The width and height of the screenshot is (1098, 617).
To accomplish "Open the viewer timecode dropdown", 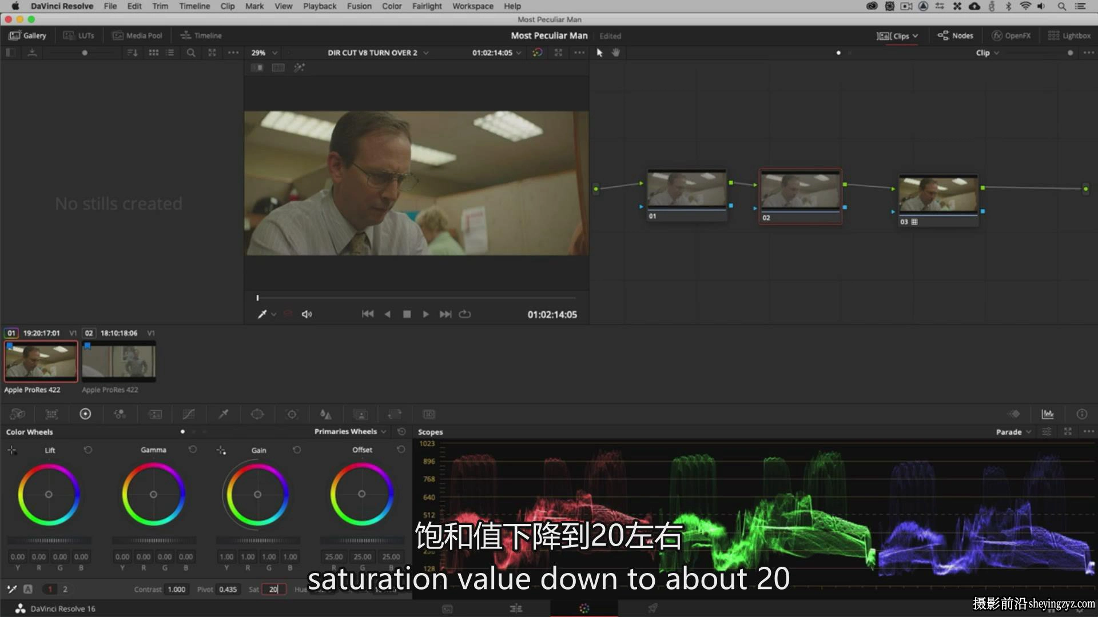I will 496,53.
